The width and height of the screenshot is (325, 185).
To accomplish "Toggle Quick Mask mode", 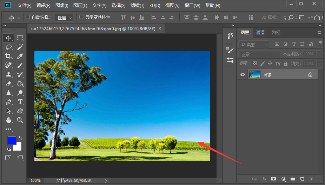I will point(8,158).
